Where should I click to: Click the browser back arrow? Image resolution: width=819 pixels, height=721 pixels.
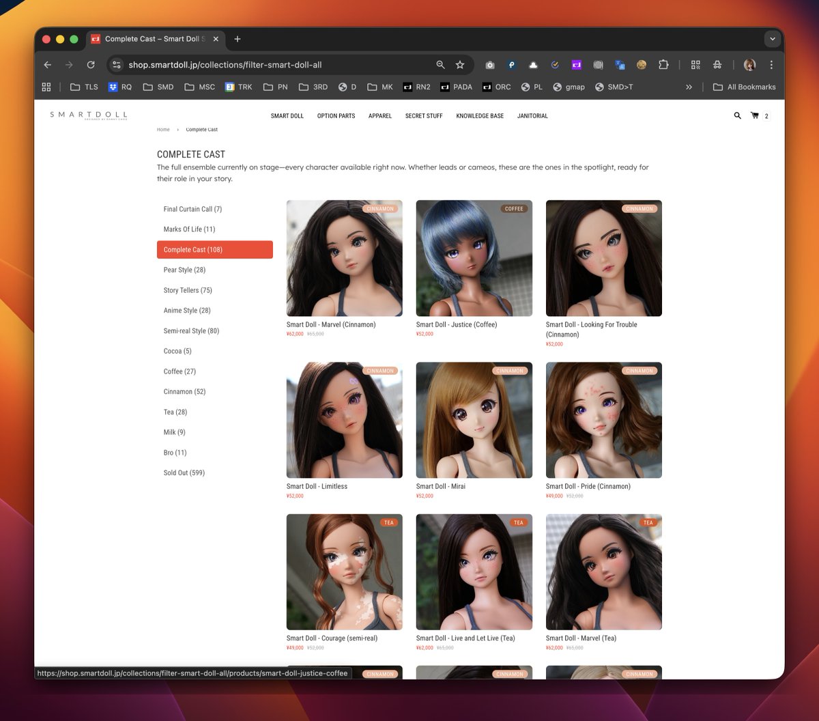(x=47, y=65)
